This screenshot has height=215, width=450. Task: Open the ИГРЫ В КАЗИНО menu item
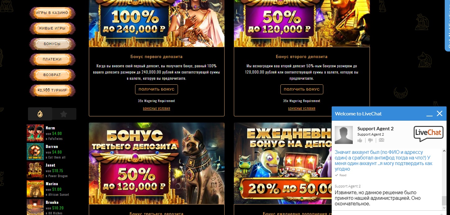(52, 13)
